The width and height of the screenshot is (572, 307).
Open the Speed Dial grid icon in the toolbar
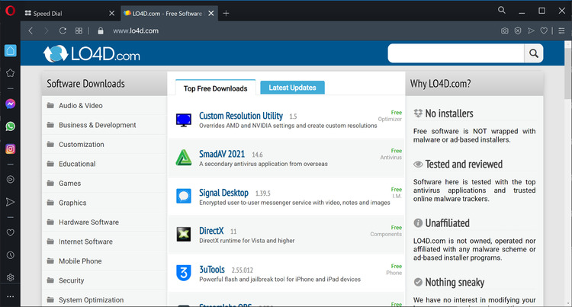(79, 31)
